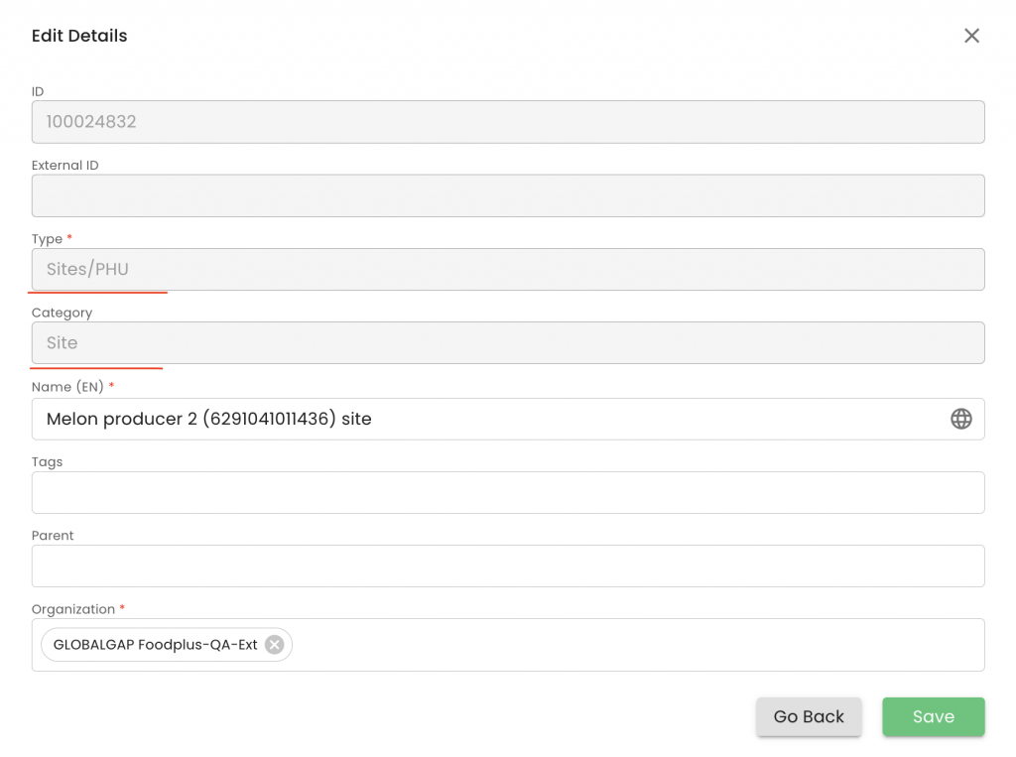Close the Edit Details dialog
Screen dimensions: 1016x757
point(971,36)
